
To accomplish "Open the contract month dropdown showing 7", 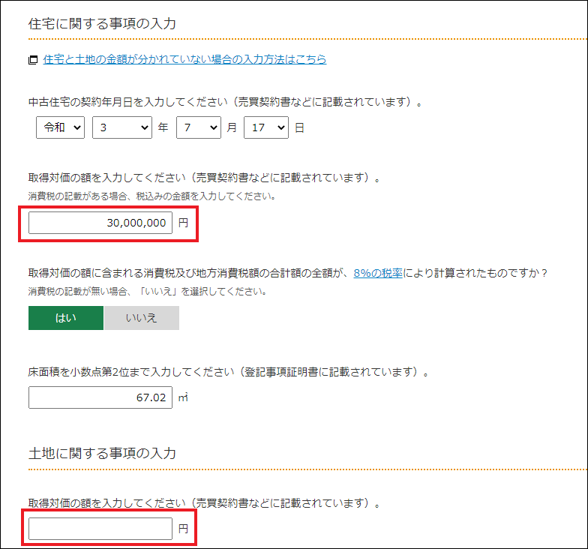I will (x=199, y=127).
